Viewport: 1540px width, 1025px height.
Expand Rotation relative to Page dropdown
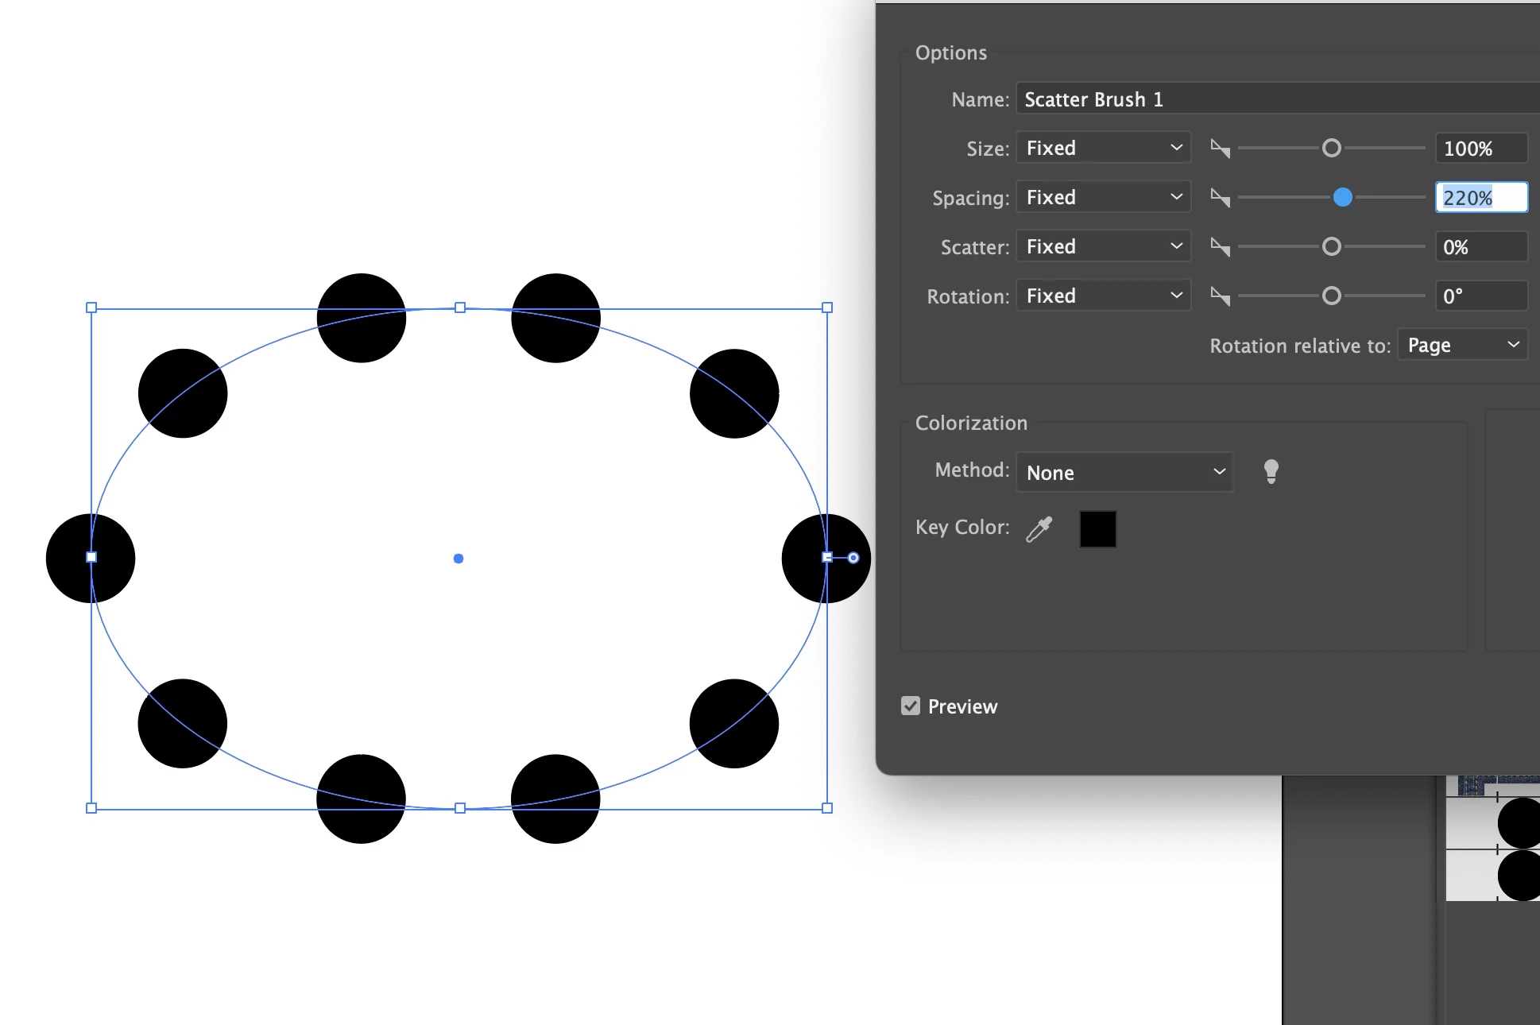pos(1462,345)
